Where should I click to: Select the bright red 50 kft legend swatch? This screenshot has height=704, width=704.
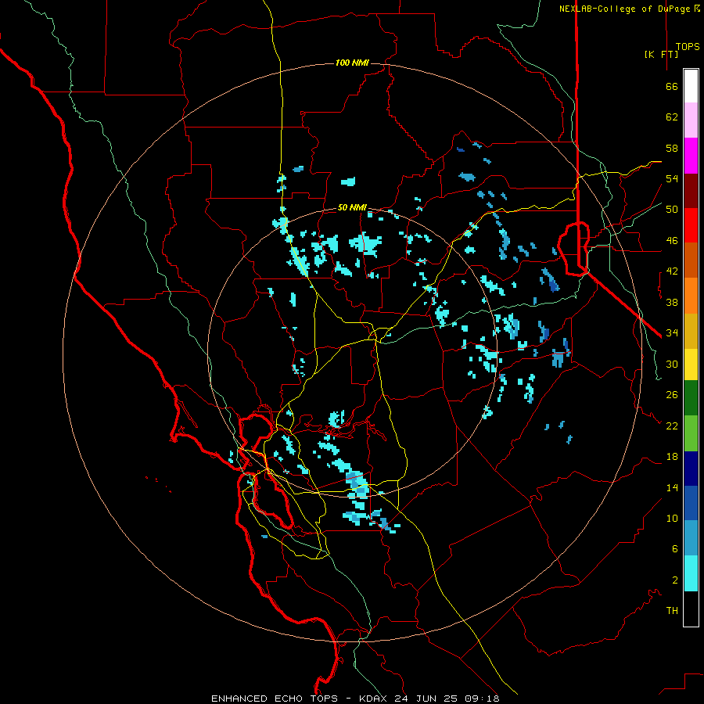click(x=691, y=225)
